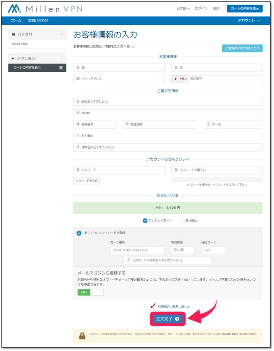Collapse the アクション panel chevron
274x351 pixels.
61,58
